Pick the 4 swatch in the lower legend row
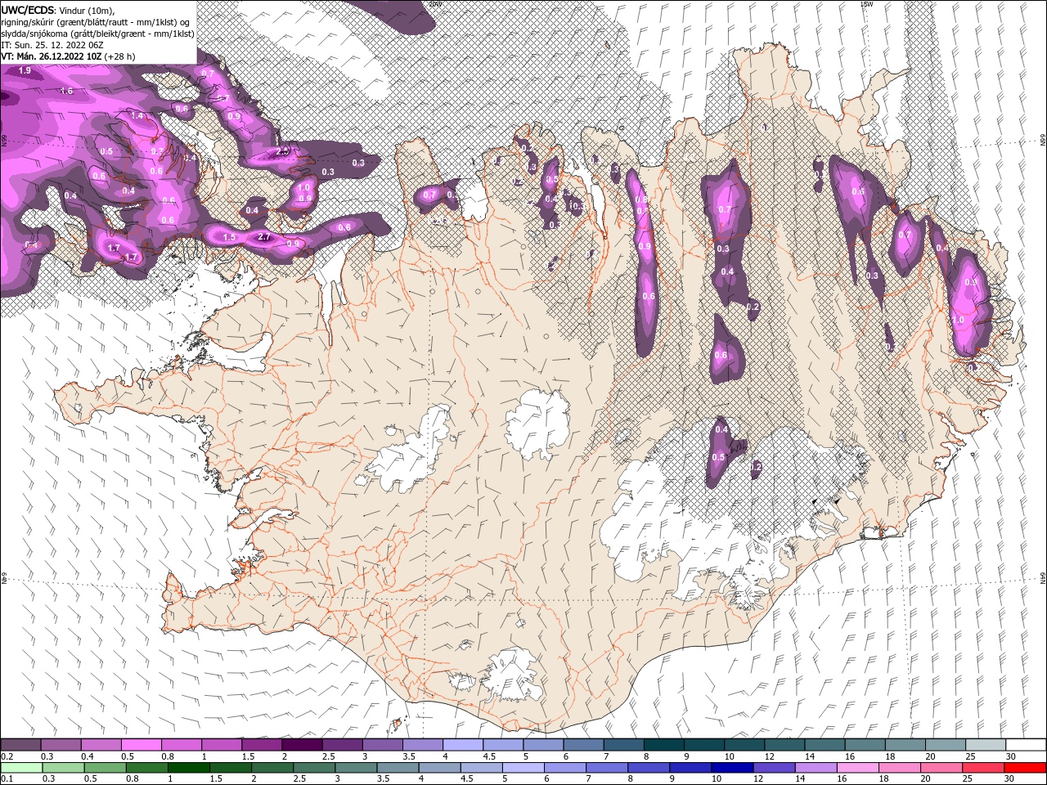This screenshot has height=785, width=1047. 439,768
